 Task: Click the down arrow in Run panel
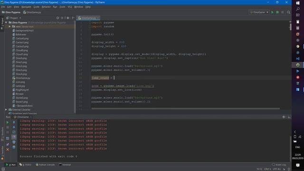pos(14,127)
